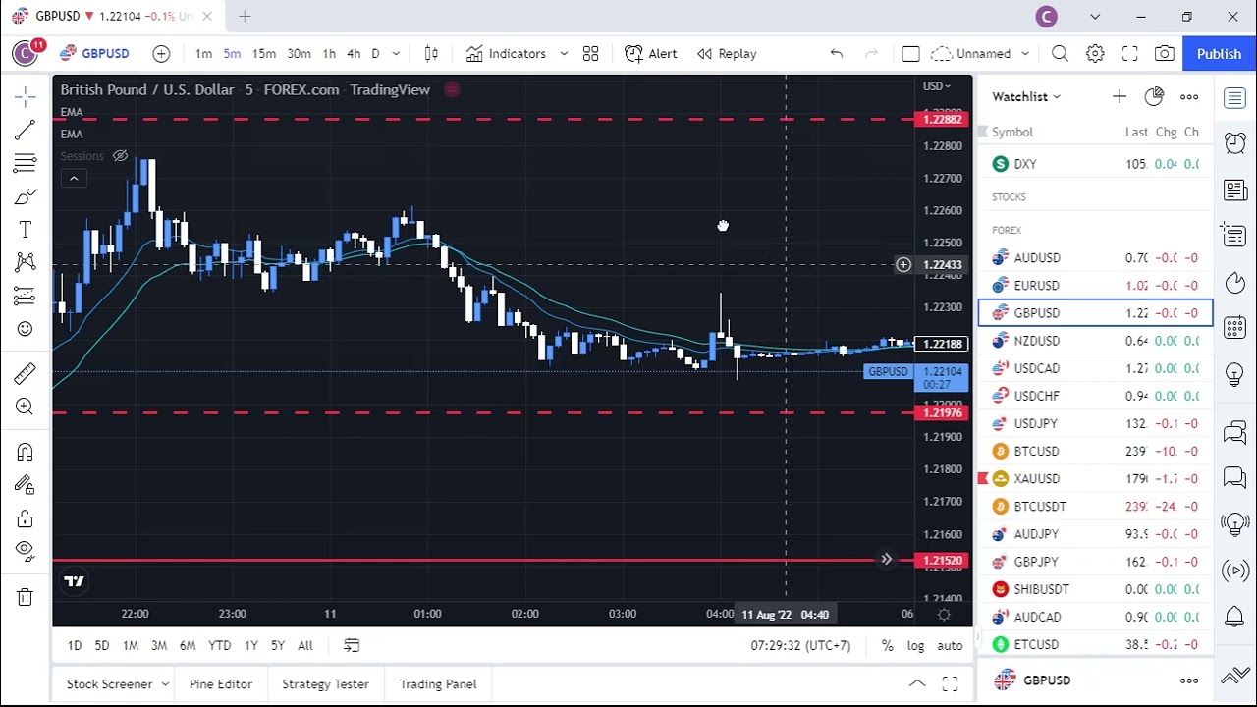Set the chart range to YTD
Viewport: 1257px width, 707px height.
point(219,645)
